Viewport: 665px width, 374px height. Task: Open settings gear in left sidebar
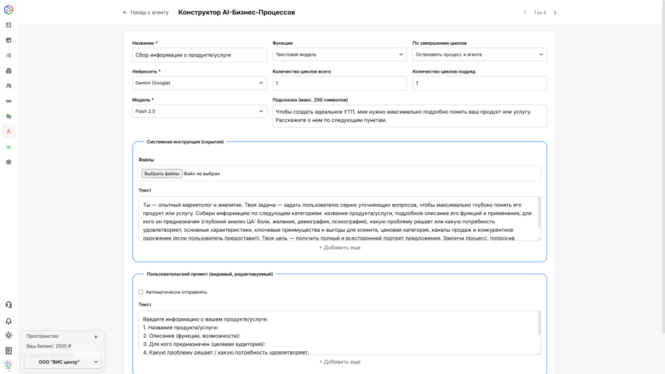click(x=8, y=162)
